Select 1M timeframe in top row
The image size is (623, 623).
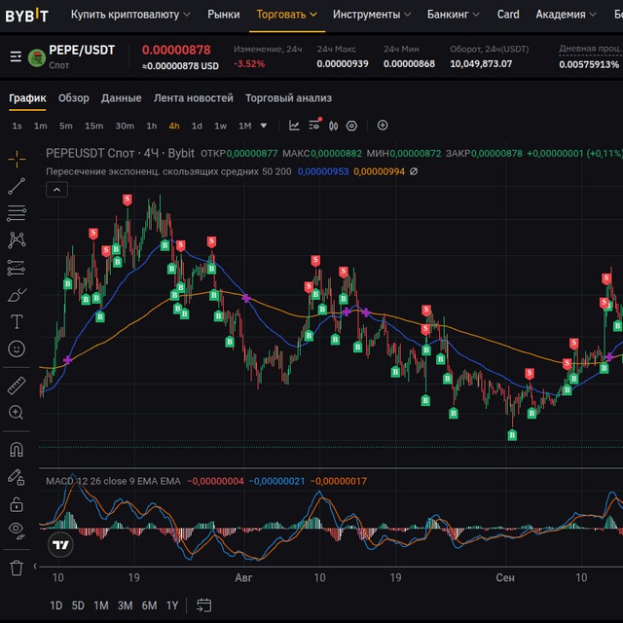pyautogui.click(x=244, y=126)
